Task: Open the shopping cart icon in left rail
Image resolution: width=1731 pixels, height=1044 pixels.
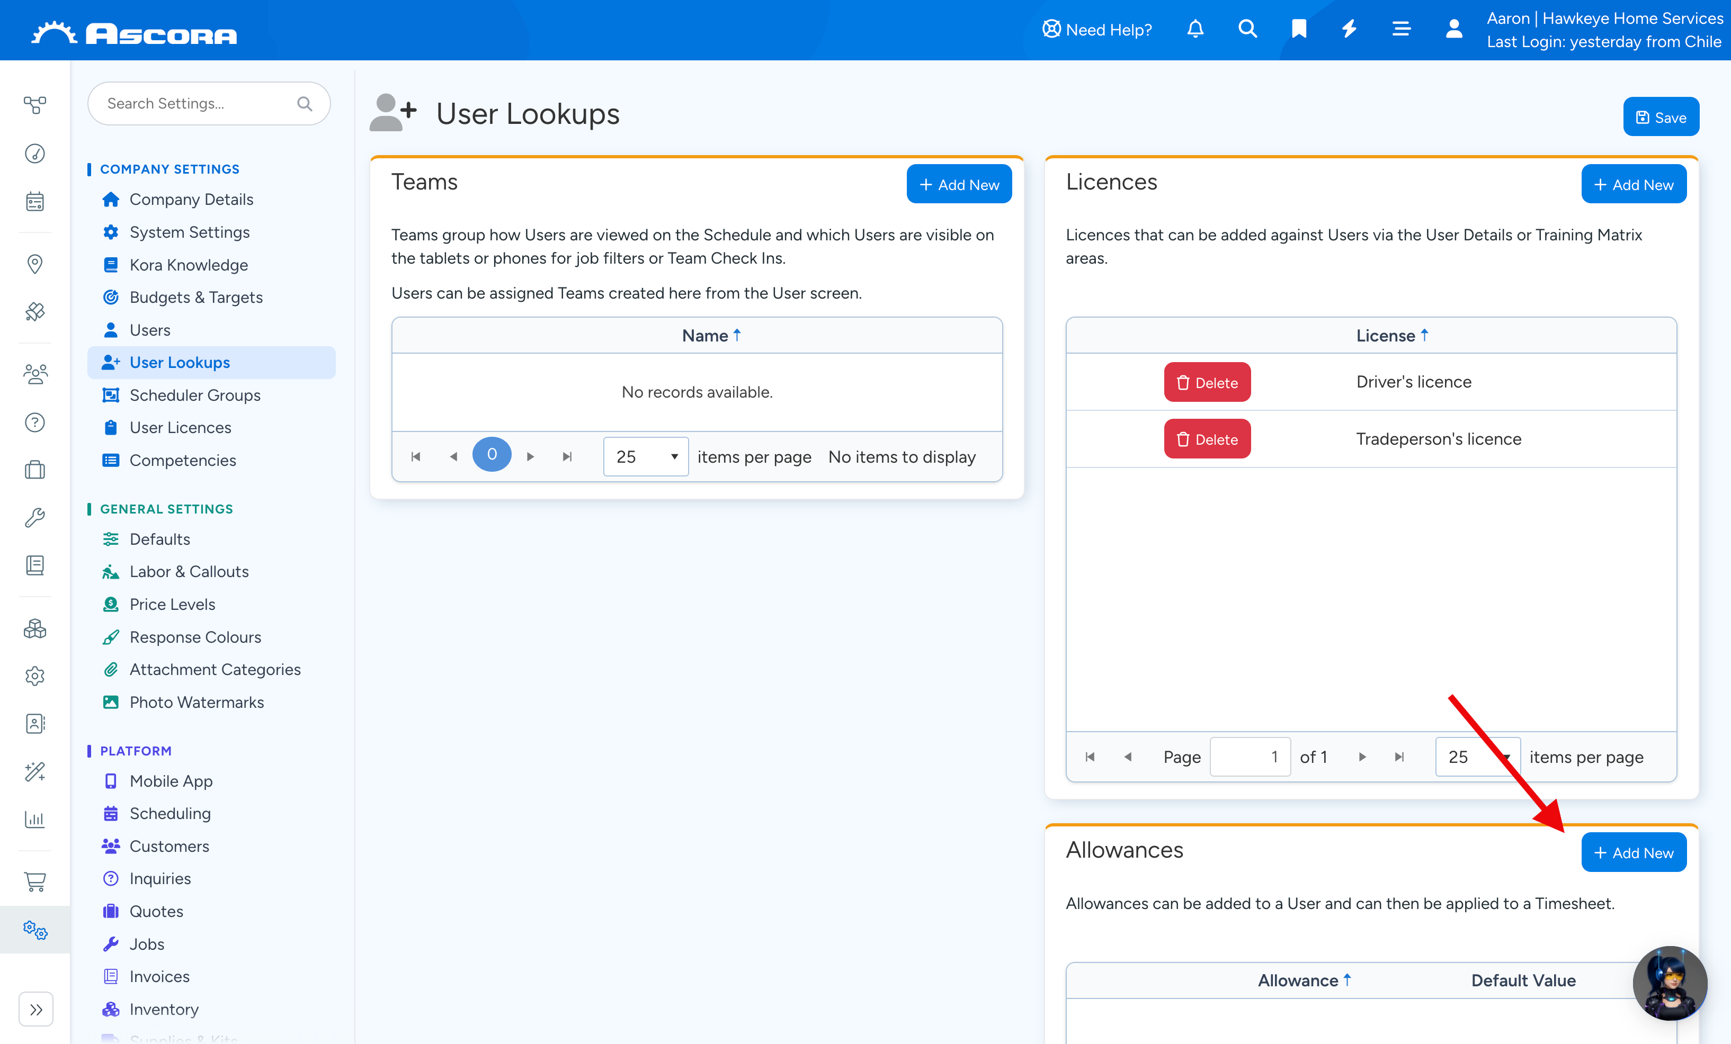Action: tap(34, 882)
